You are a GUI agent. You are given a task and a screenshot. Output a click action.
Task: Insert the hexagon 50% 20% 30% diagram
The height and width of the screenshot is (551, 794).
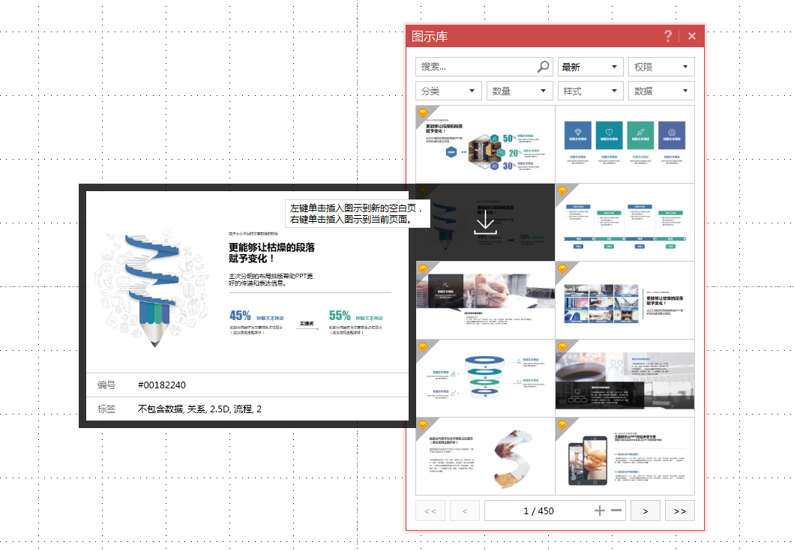(x=485, y=145)
